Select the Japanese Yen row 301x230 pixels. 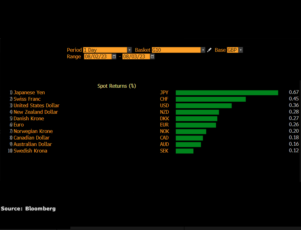pyautogui.click(x=29, y=92)
